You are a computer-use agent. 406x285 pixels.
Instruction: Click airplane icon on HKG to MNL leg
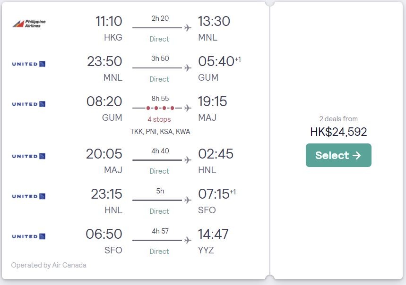[x=188, y=28]
